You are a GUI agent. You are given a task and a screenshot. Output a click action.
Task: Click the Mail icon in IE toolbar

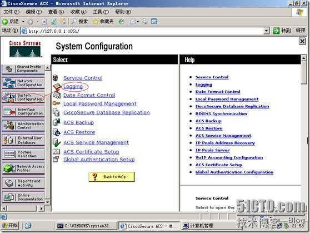click(133, 22)
